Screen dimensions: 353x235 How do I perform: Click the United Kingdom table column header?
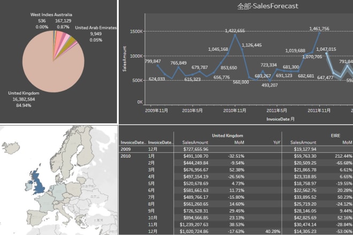point(227,136)
